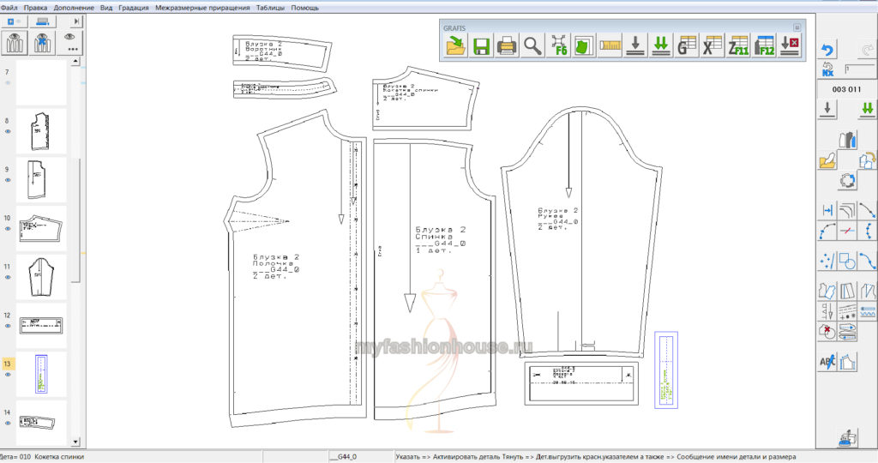878x463 pixels.
Task: Toggle eye visibility for piece 13
Action: (x=8, y=373)
